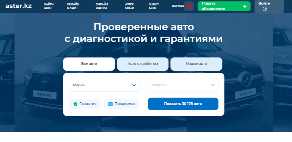Click the aster.kz logo in header
Image resolution: width=292 pixels, height=142 pixels.
point(19,6)
